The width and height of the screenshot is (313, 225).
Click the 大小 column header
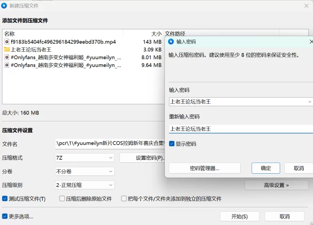click(x=156, y=34)
